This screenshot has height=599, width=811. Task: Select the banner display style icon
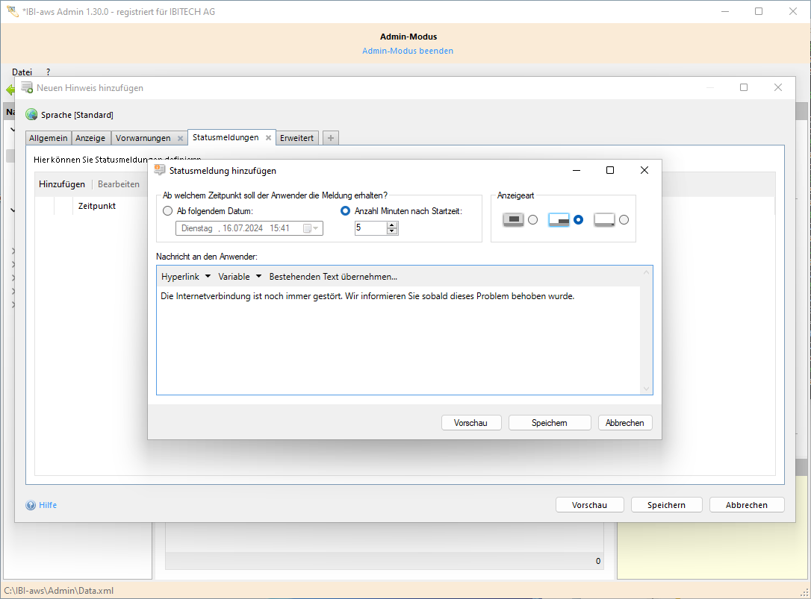(x=559, y=219)
